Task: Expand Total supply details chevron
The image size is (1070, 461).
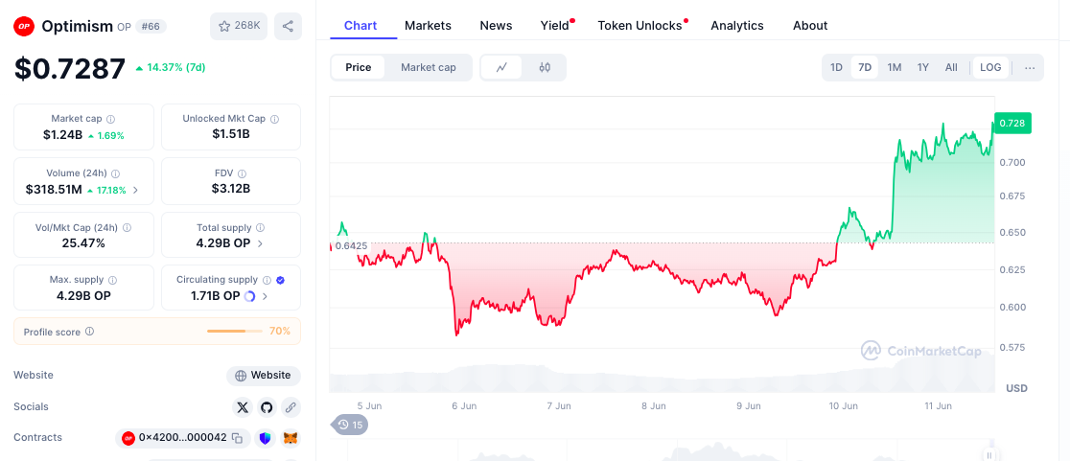Action: [260, 243]
